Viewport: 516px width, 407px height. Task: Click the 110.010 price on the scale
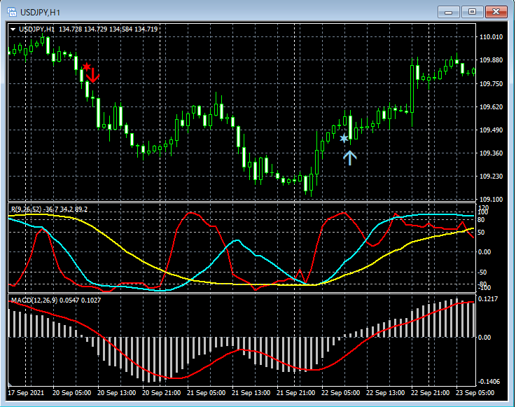(490, 37)
